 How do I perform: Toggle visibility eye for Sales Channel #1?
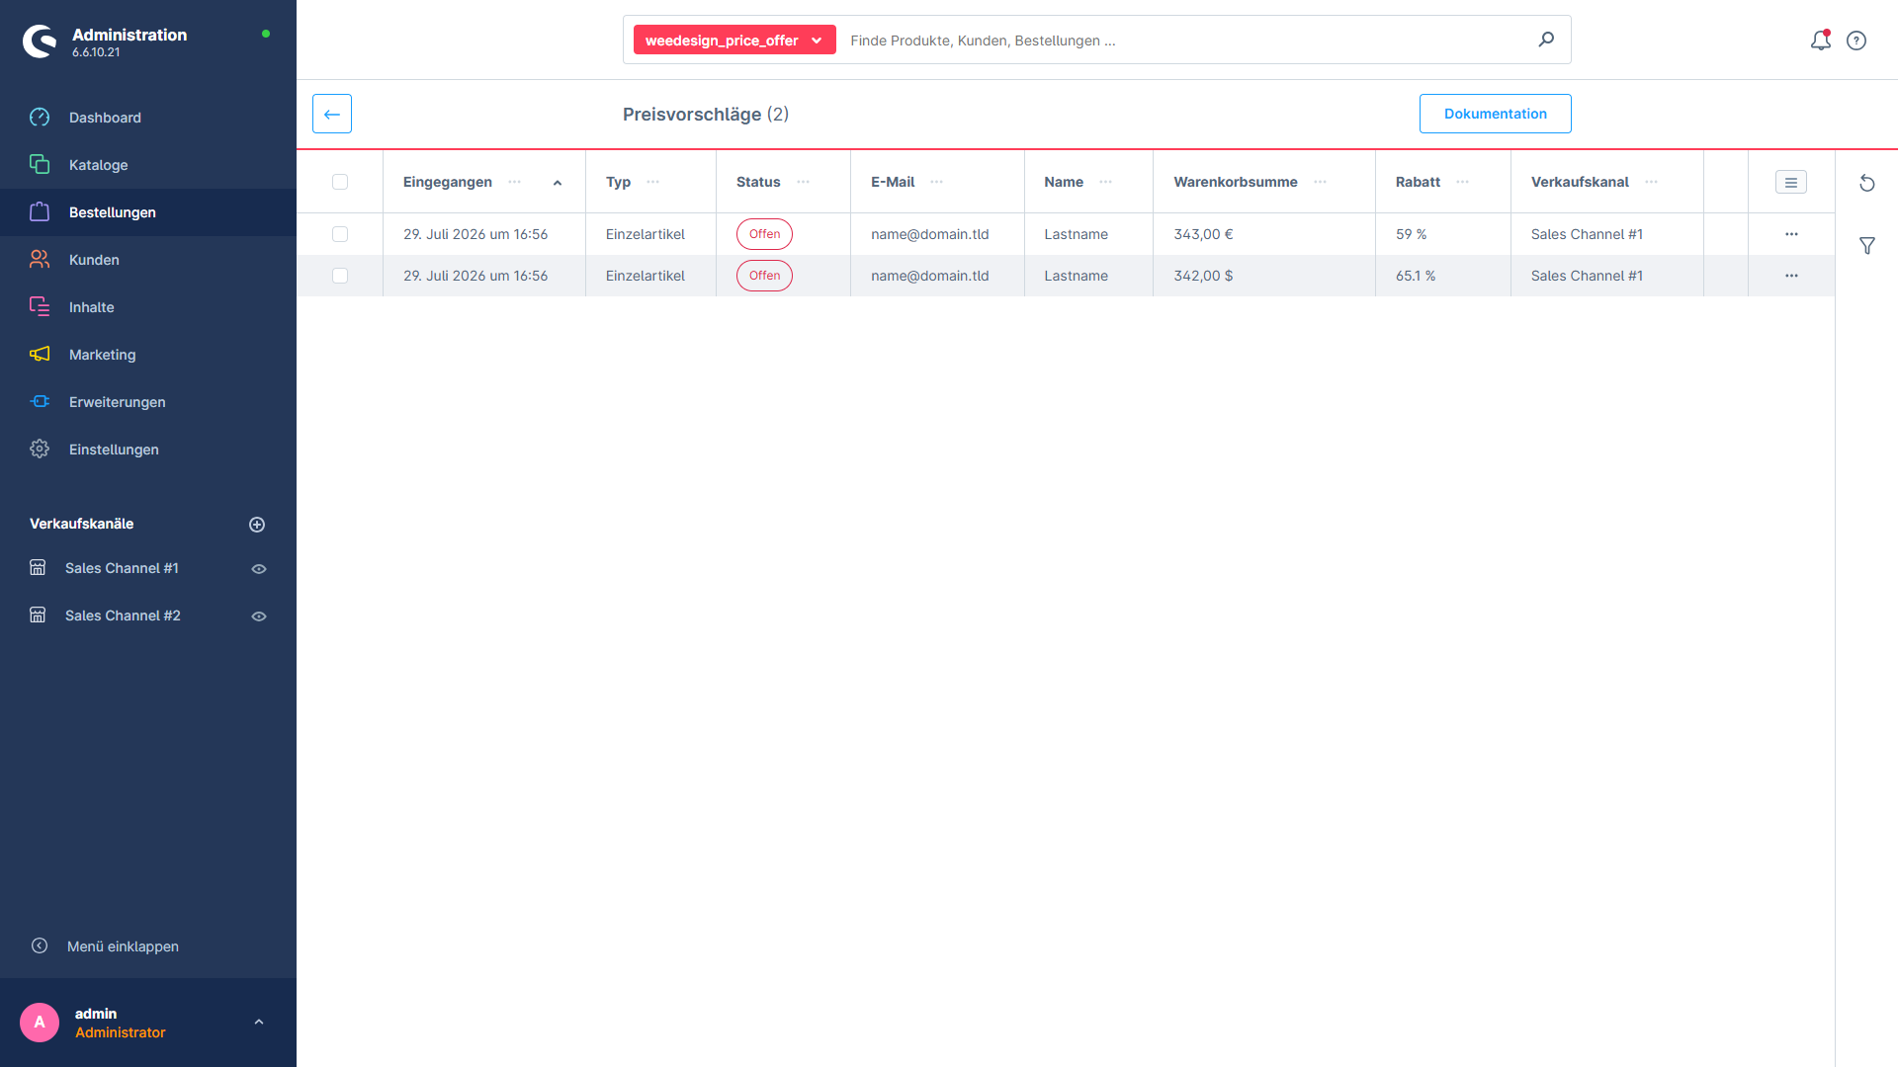(259, 569)
